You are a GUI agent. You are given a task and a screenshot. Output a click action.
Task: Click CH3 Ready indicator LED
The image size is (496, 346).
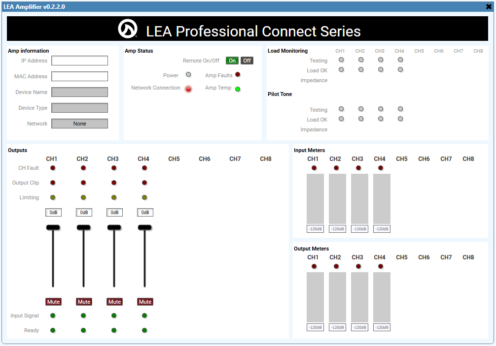click(114, 330)
